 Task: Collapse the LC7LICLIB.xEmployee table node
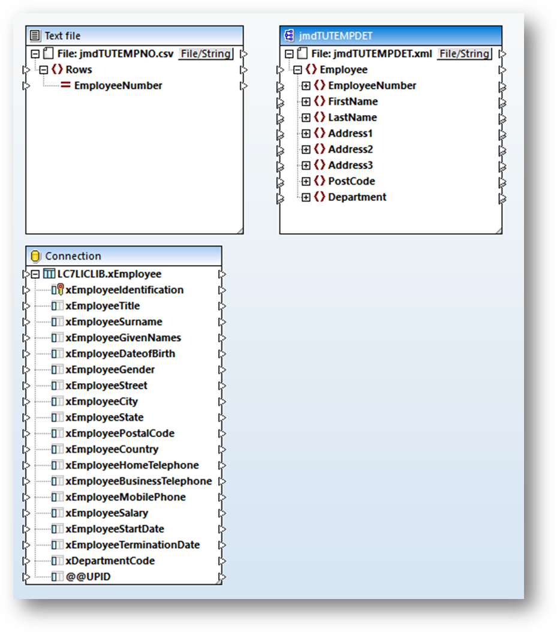coord(35,274)
